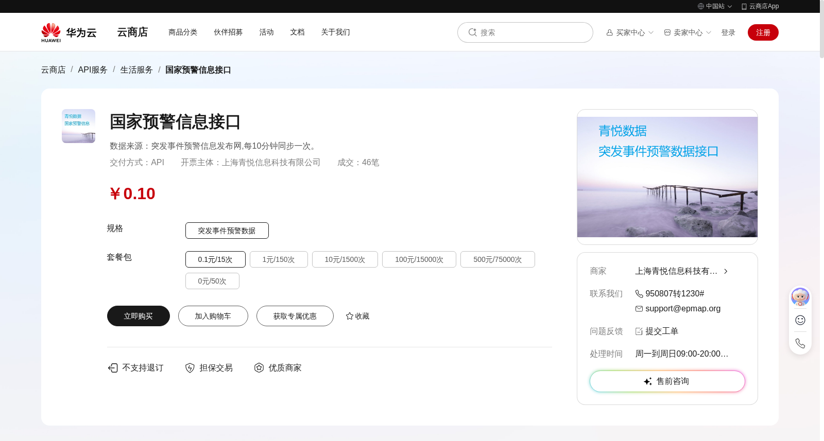This screenshot has height=441, width=824.
Task: Click the 提交工单 link text
Action: click(x=662, y=331)
